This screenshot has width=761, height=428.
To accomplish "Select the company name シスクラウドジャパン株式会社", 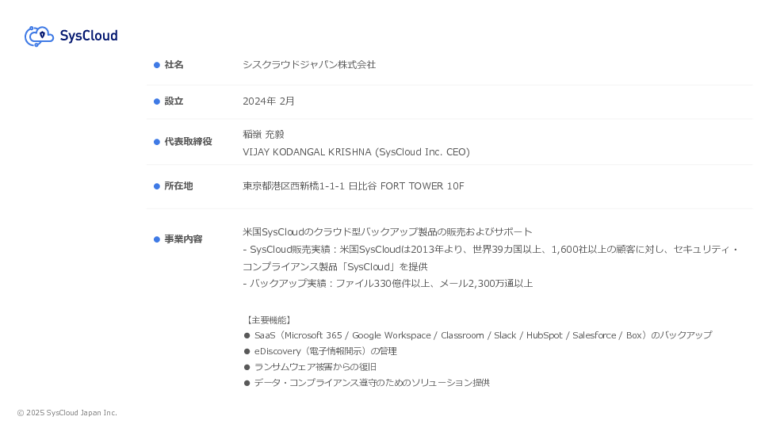I will coord(309,65).
